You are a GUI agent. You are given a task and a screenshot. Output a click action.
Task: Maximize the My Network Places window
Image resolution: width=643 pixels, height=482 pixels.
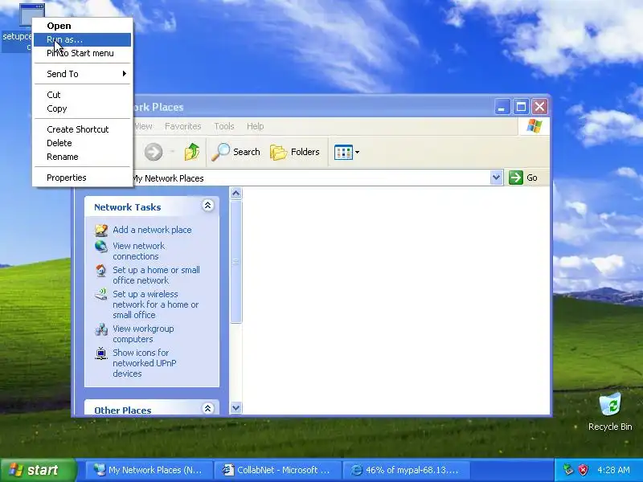pyautogui.click(x=521, y=108)
